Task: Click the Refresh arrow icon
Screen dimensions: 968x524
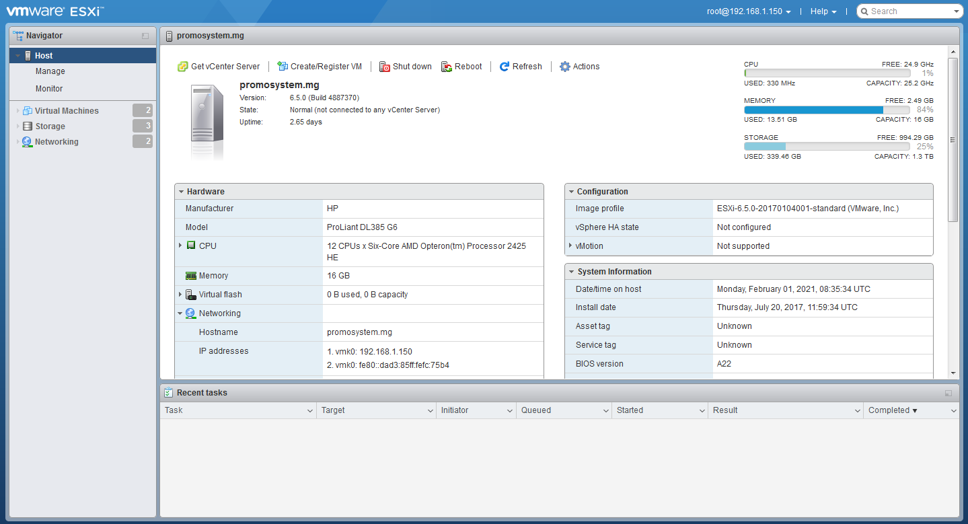Action: 505,67
